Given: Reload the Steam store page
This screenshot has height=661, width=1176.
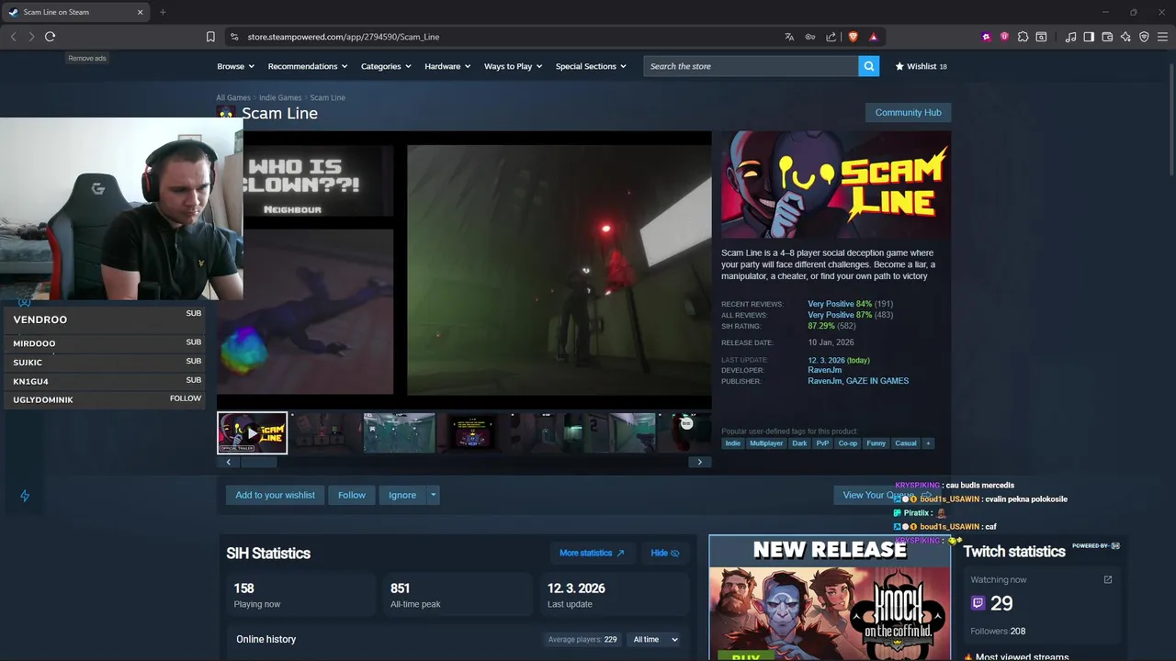Looking at the screenshot, I should [50, 37].
